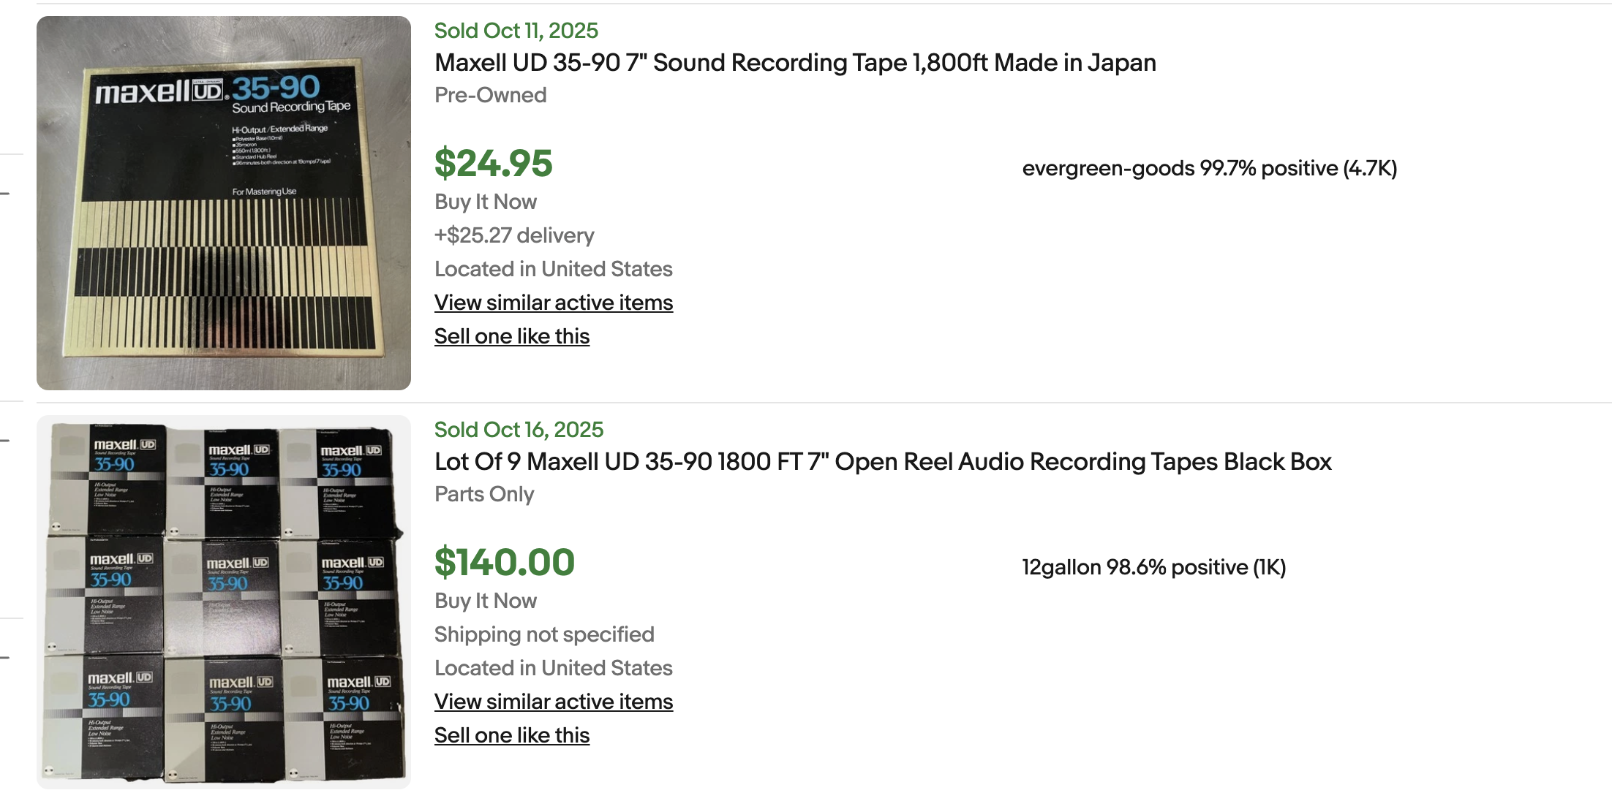Open the Lot Of 9 Maxell UD listing title
Viewport: 1612px width, 801px height.
coord(883,462)
